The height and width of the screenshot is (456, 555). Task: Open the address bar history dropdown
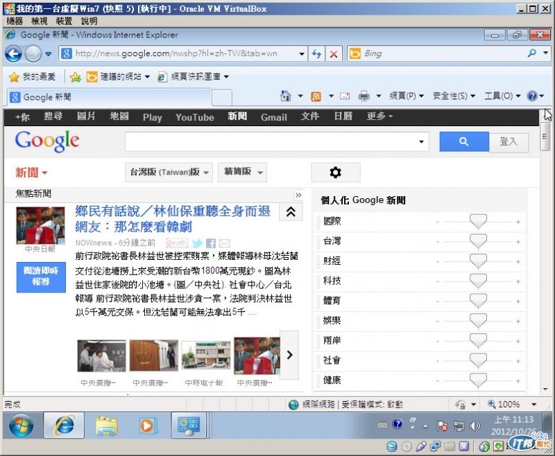coord(302,54)
